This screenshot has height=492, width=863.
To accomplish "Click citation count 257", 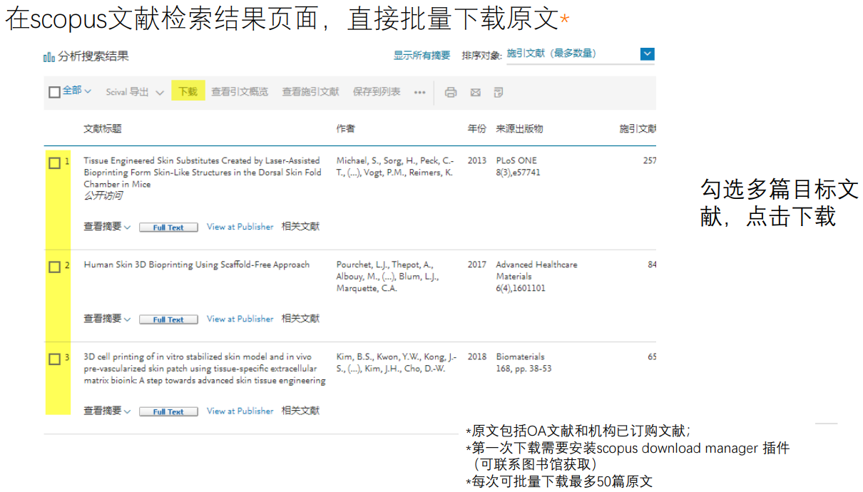I will tap(649, 160).
